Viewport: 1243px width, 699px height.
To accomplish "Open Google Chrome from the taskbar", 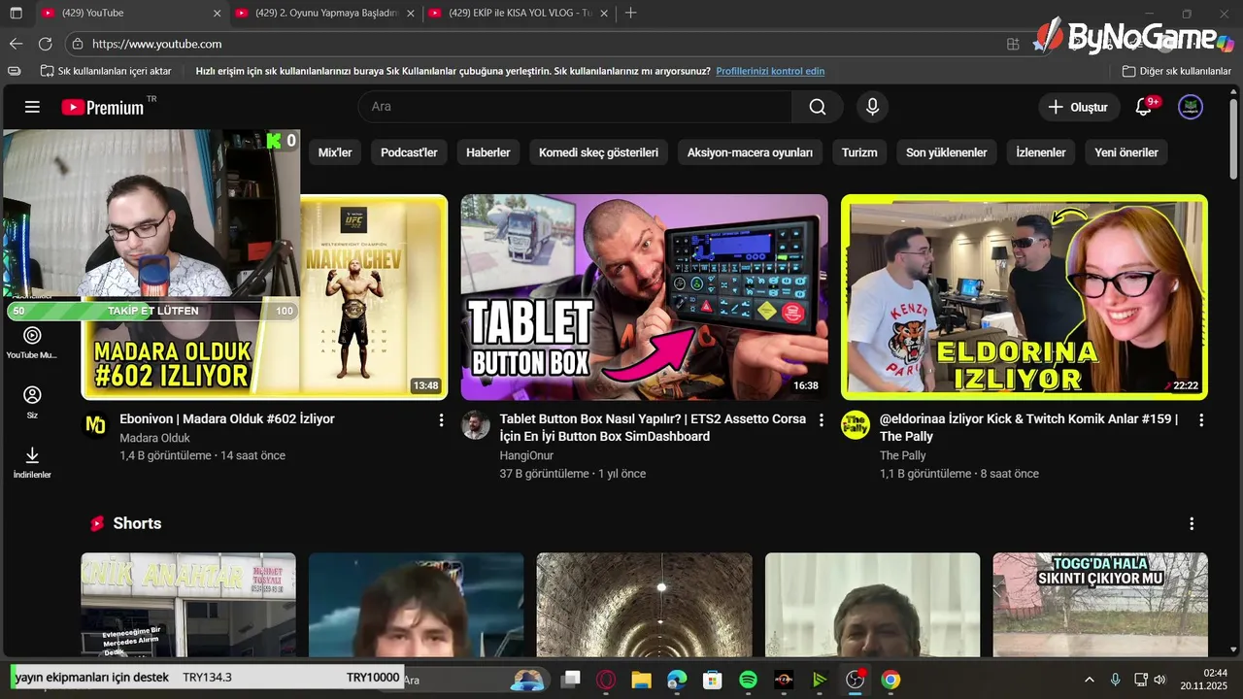I will (x=890, y=680).
